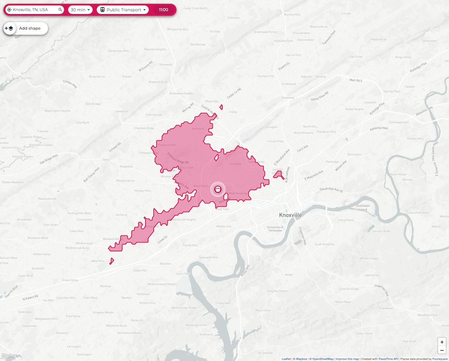Zoom out with the minus button
The width and height of the screenshot is (449, 361).
coord(442,350)
